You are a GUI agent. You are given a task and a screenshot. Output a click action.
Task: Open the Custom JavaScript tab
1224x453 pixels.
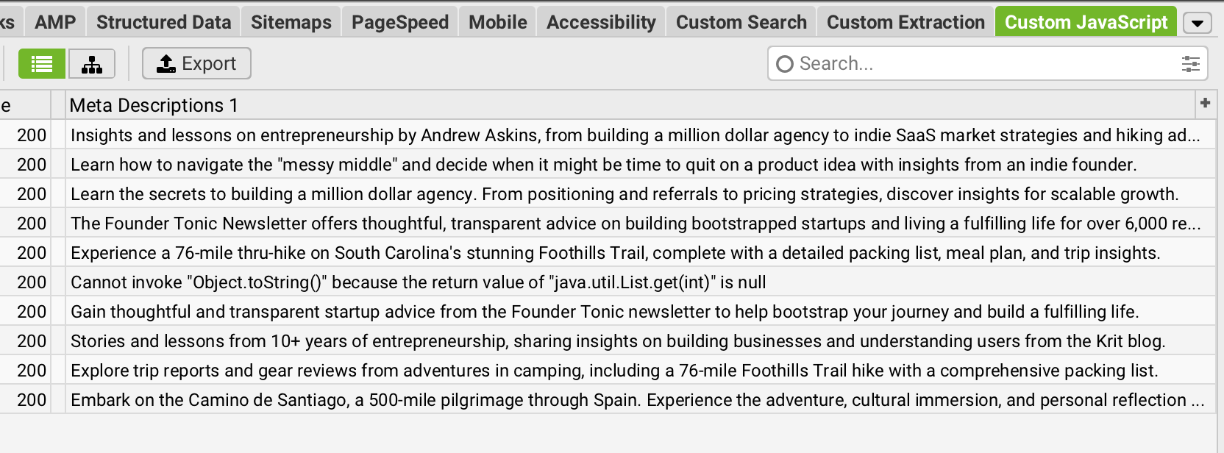[1086, 22]
